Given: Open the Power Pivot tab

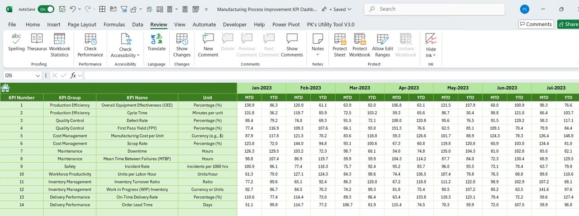Looking at the screenshot, I should pyautogui.click(x=286, y=24).
